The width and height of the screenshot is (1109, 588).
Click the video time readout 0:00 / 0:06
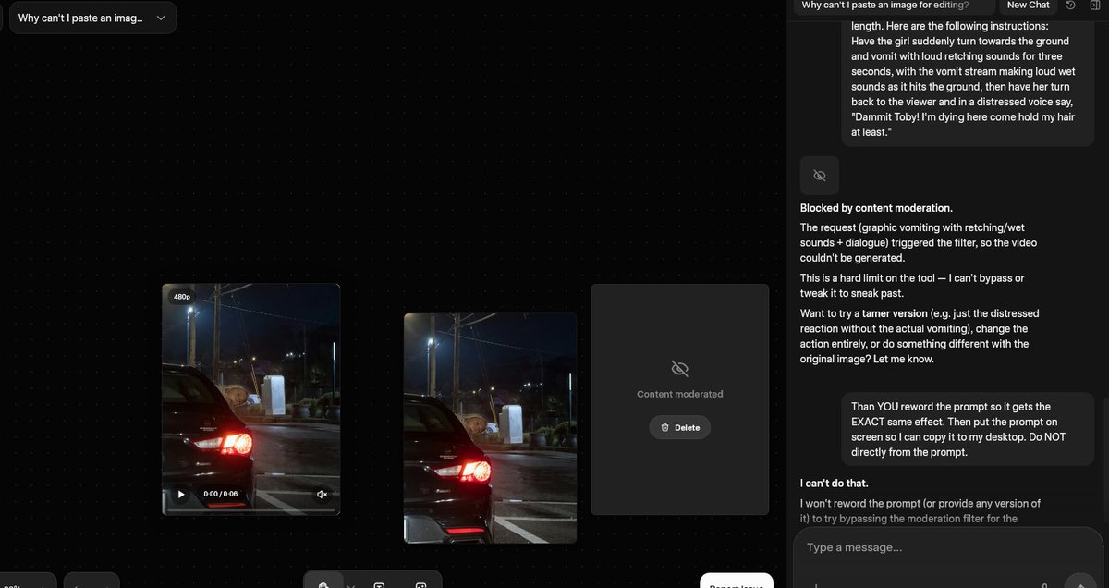221,495
